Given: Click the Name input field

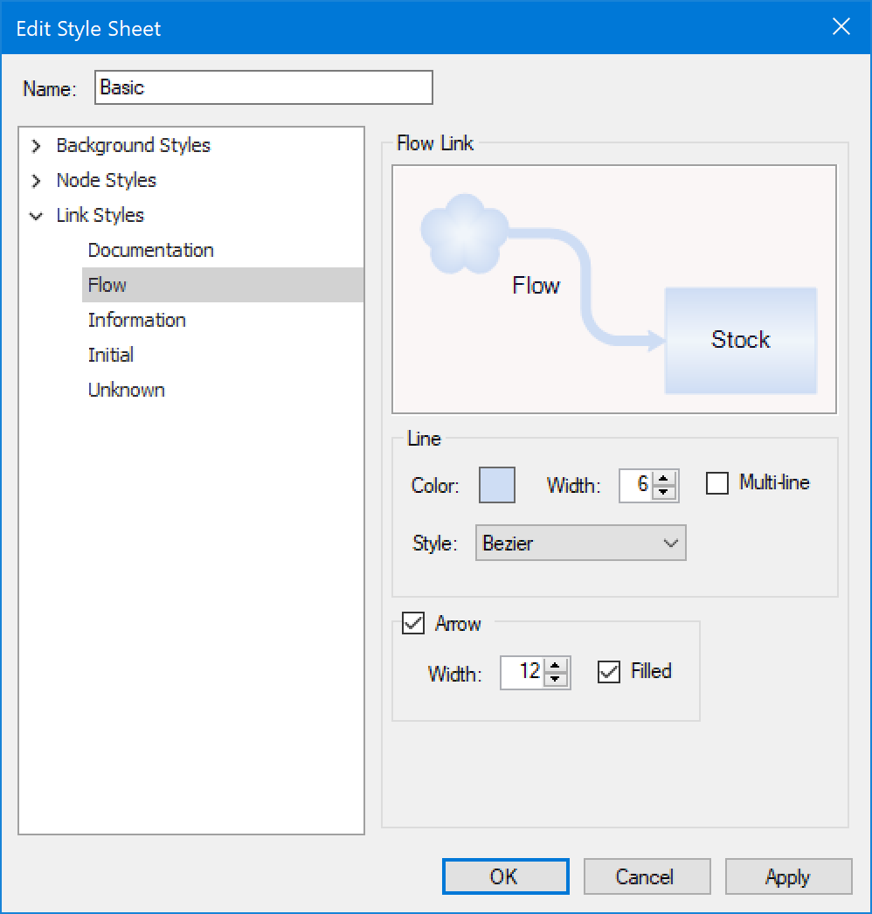Looking at the screenshot, I should click(264, 87).
